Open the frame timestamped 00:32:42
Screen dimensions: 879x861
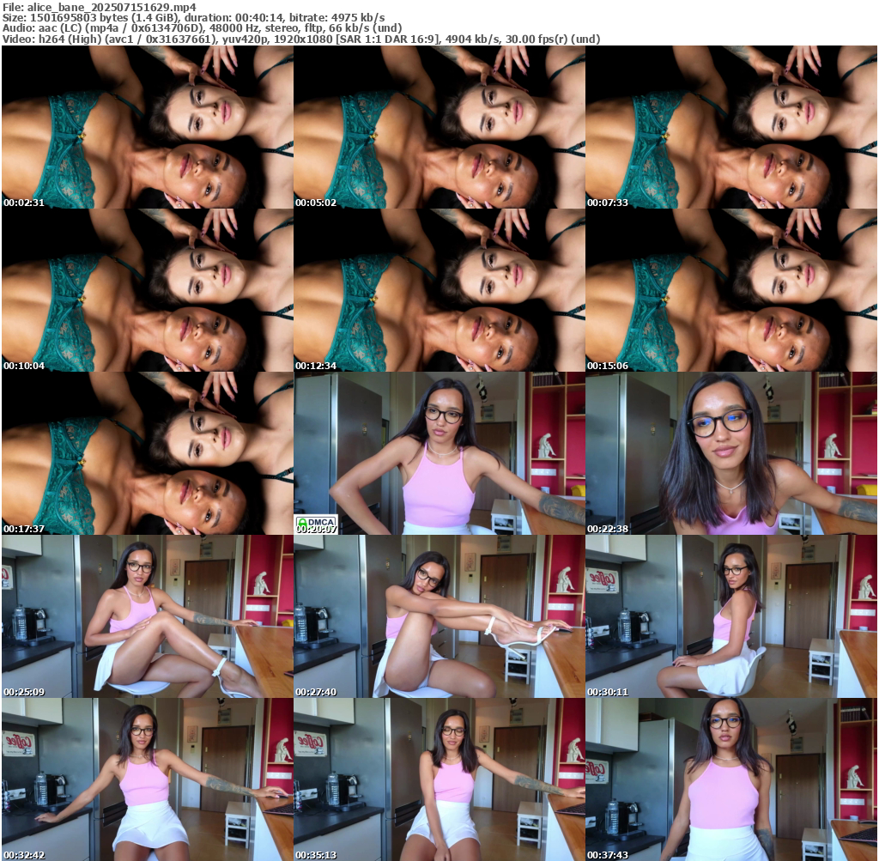[x=147, y=779]
